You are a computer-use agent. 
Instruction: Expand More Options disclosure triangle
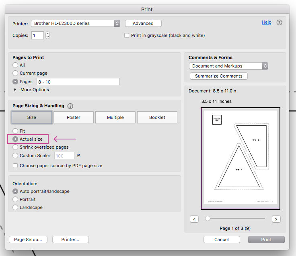(x=15, y=90)
